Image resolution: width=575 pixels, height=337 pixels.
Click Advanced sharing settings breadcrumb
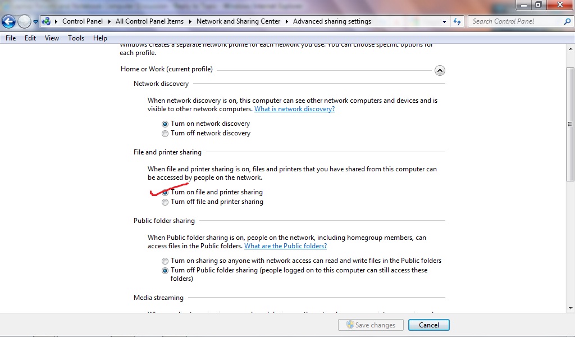click(332, 21)
